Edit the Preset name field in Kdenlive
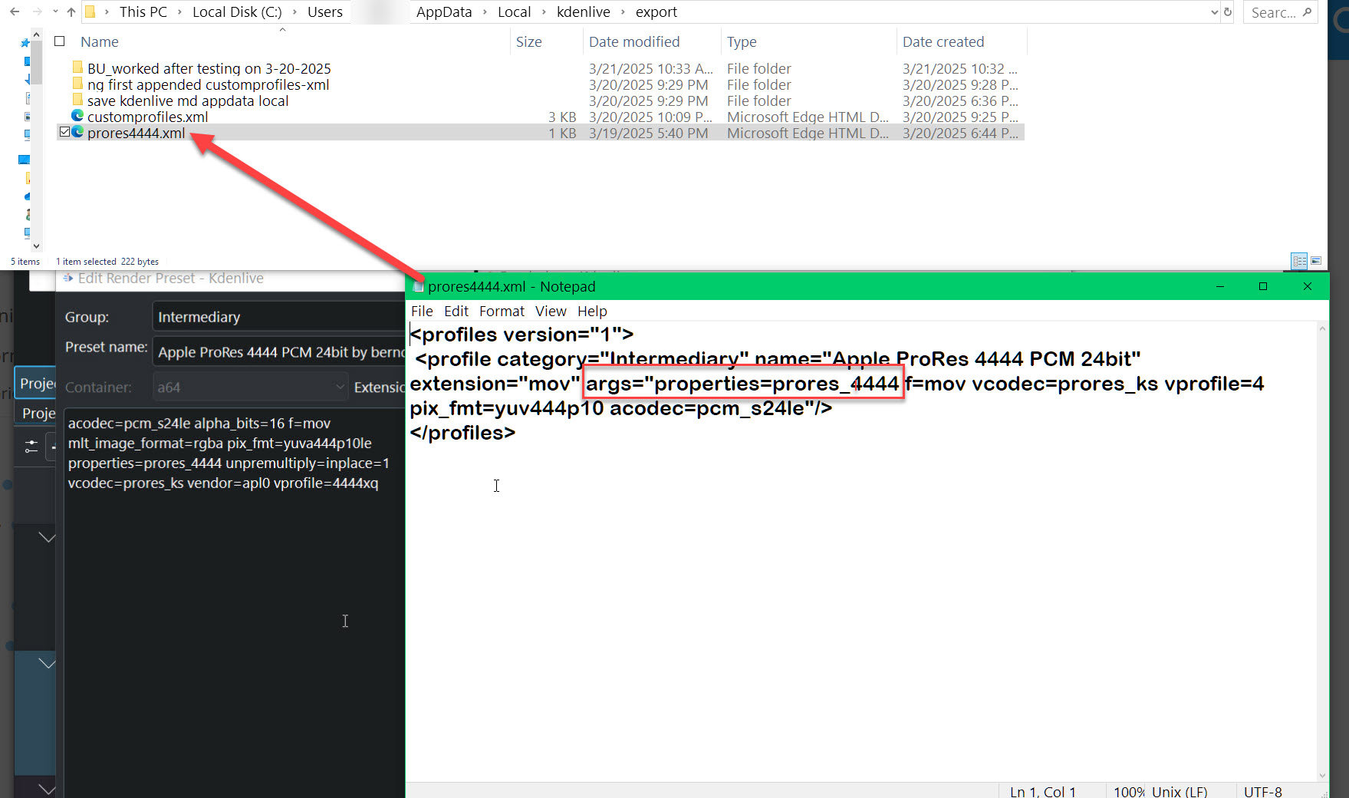Viewport: 1349px width, 798px height. (x=278, y=351)
